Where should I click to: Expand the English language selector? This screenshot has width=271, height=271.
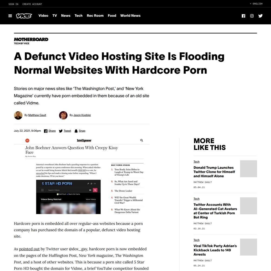click(x=256, y=4)
